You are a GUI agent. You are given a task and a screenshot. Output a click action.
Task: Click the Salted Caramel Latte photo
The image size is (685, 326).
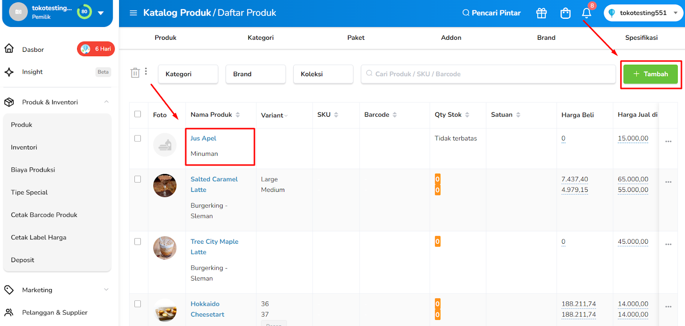[165, 185]
